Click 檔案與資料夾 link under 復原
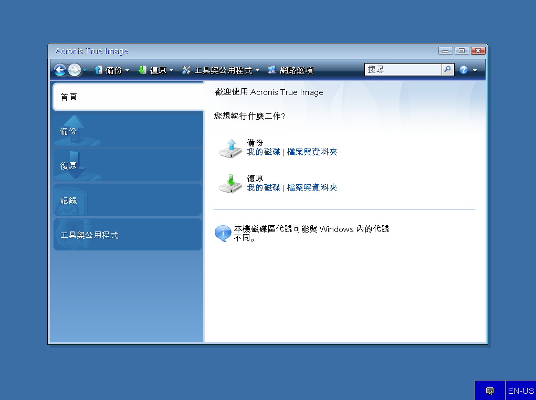 312,187
